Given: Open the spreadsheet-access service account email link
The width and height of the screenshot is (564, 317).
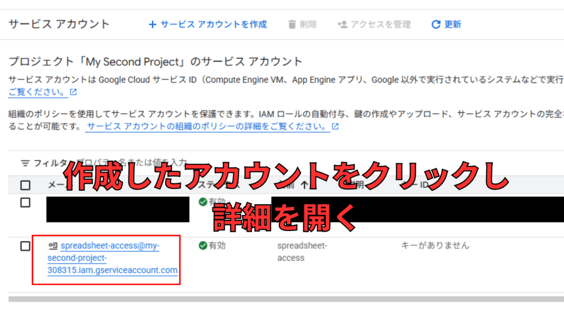Looking at the screenshot, I should [x=112, y=258].
